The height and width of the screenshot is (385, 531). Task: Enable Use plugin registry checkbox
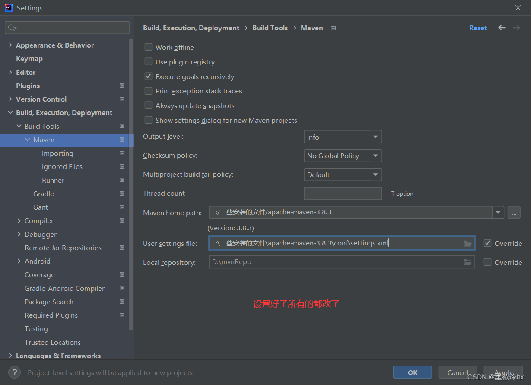[x=148, y=62]
